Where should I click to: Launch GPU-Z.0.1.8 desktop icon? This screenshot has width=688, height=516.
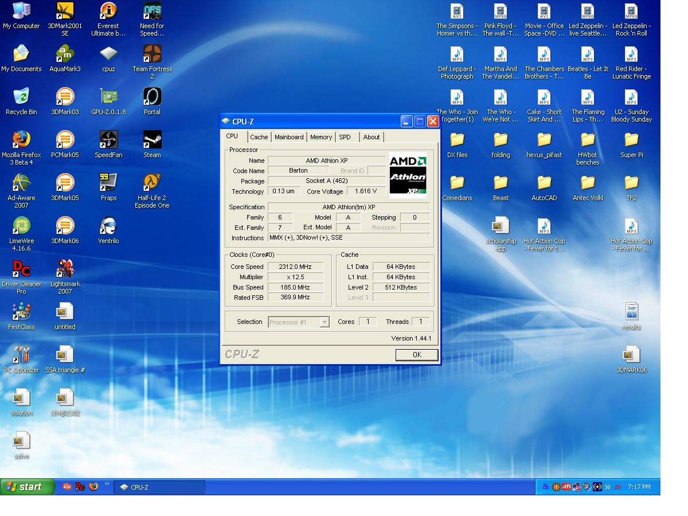pyautogui.click(x=108, y=101)
